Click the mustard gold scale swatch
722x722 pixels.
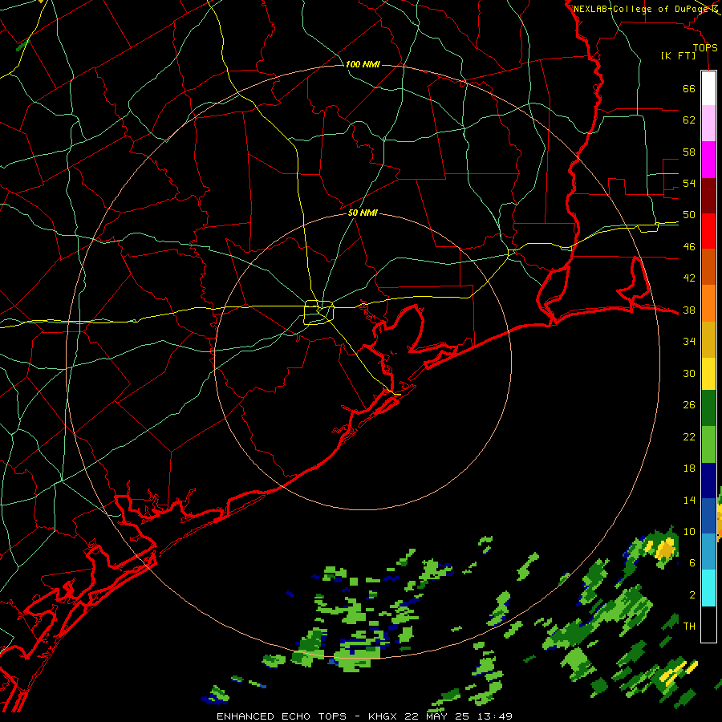click(708, 339)
